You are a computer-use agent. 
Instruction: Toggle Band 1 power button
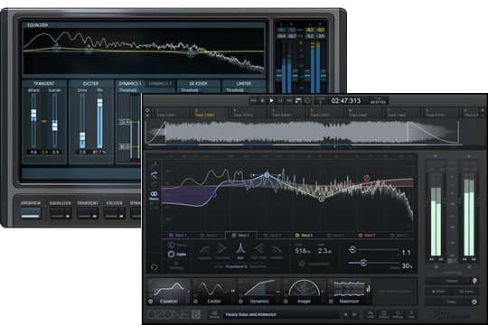tap(171, 235)
